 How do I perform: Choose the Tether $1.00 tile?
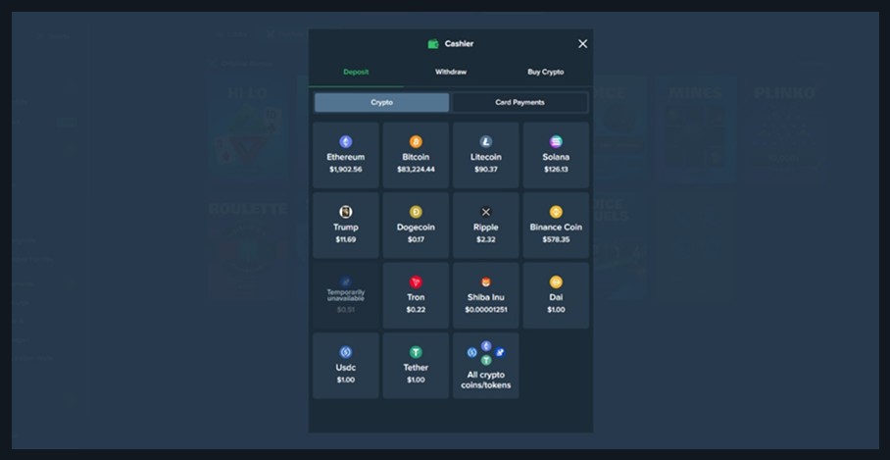(416, 366)
